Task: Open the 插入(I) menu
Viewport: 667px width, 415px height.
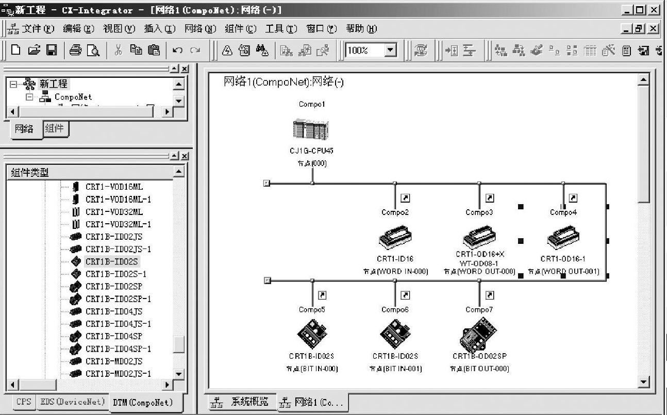Action: [x=160, y=29]
